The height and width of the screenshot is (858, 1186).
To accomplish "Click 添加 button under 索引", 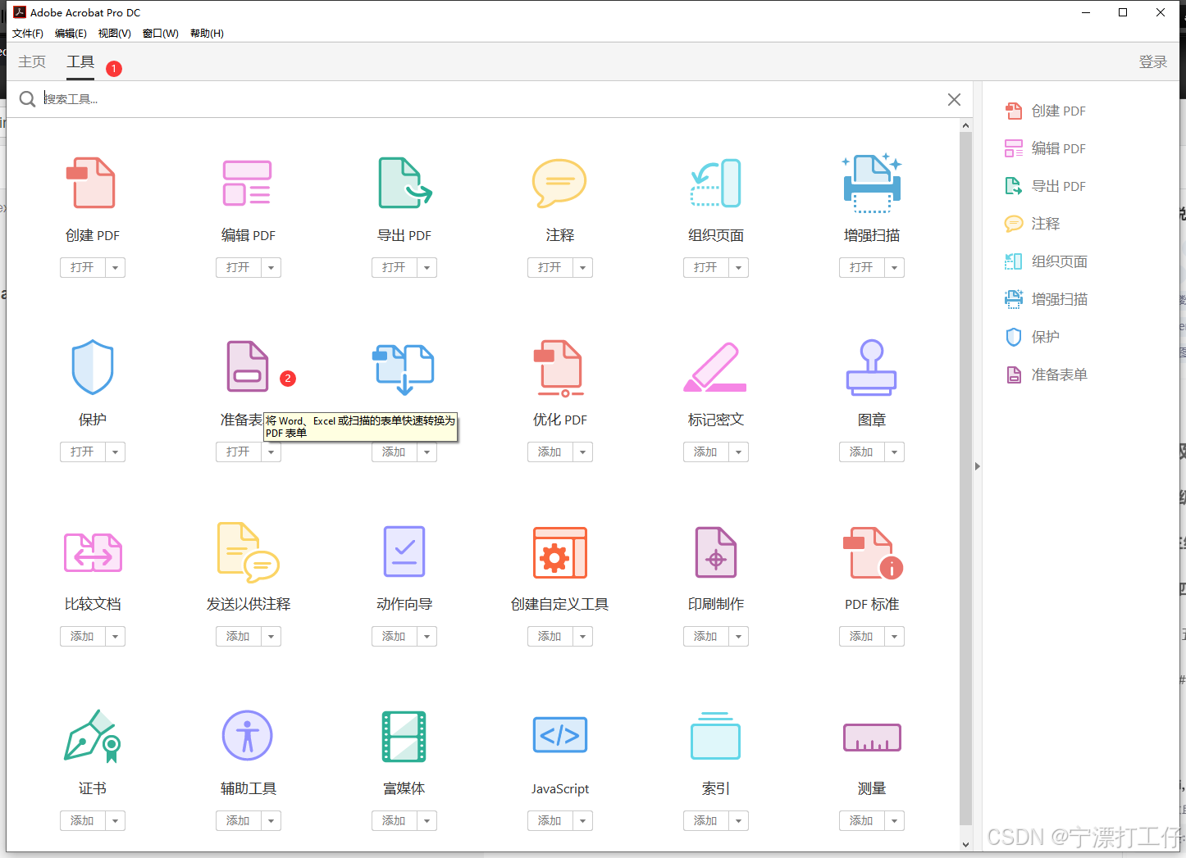I will (706, 820).
